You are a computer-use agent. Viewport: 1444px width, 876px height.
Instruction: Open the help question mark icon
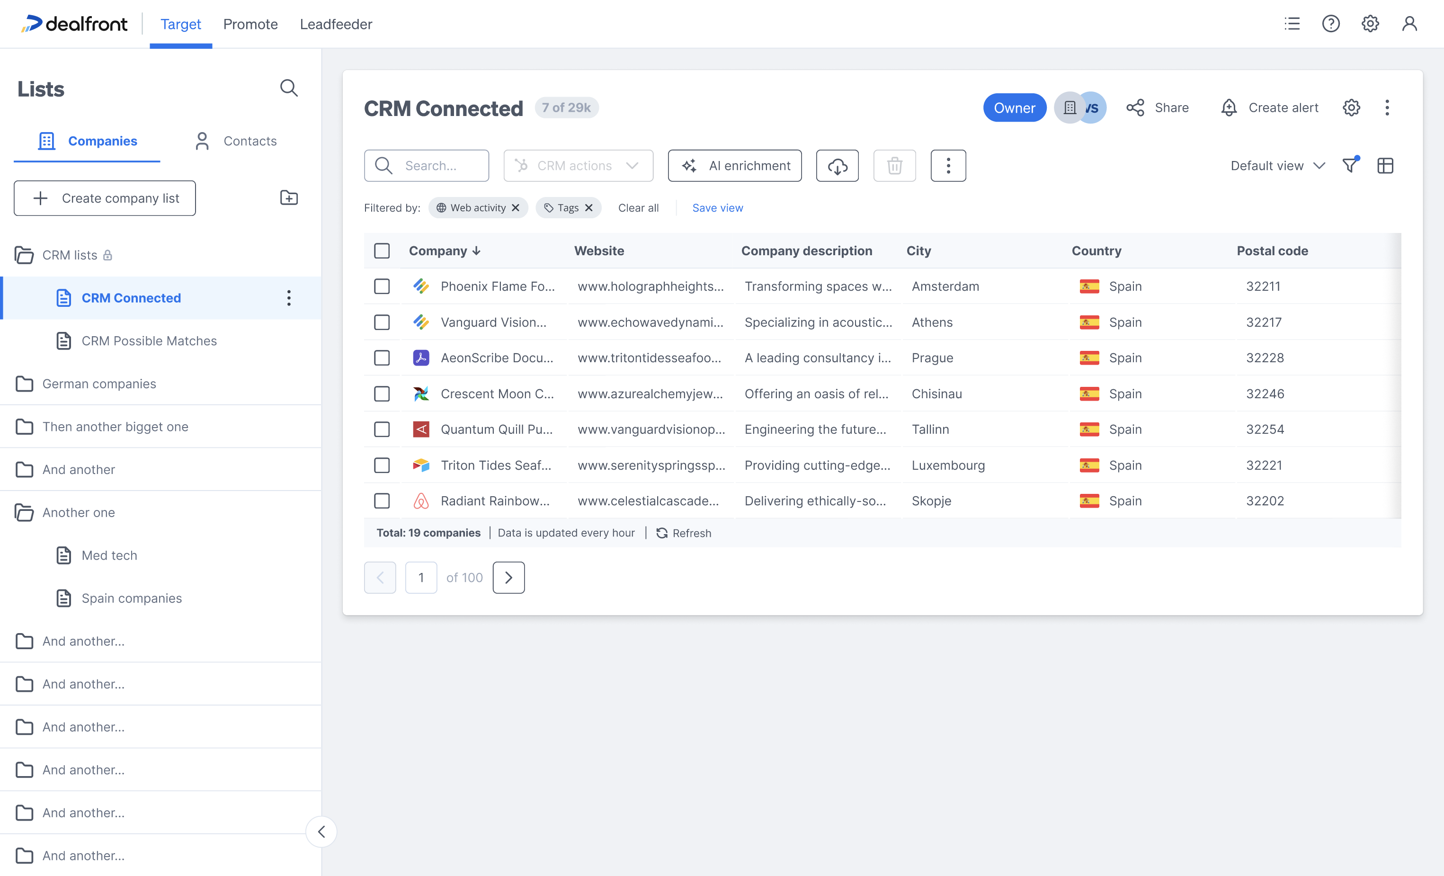click(1330, 24)
